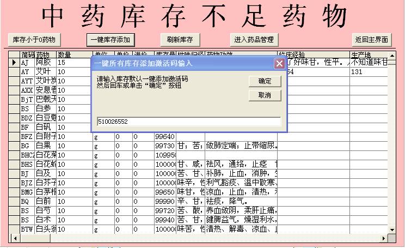
Task: Click the 简码 column header
Action: coord(28,55)
